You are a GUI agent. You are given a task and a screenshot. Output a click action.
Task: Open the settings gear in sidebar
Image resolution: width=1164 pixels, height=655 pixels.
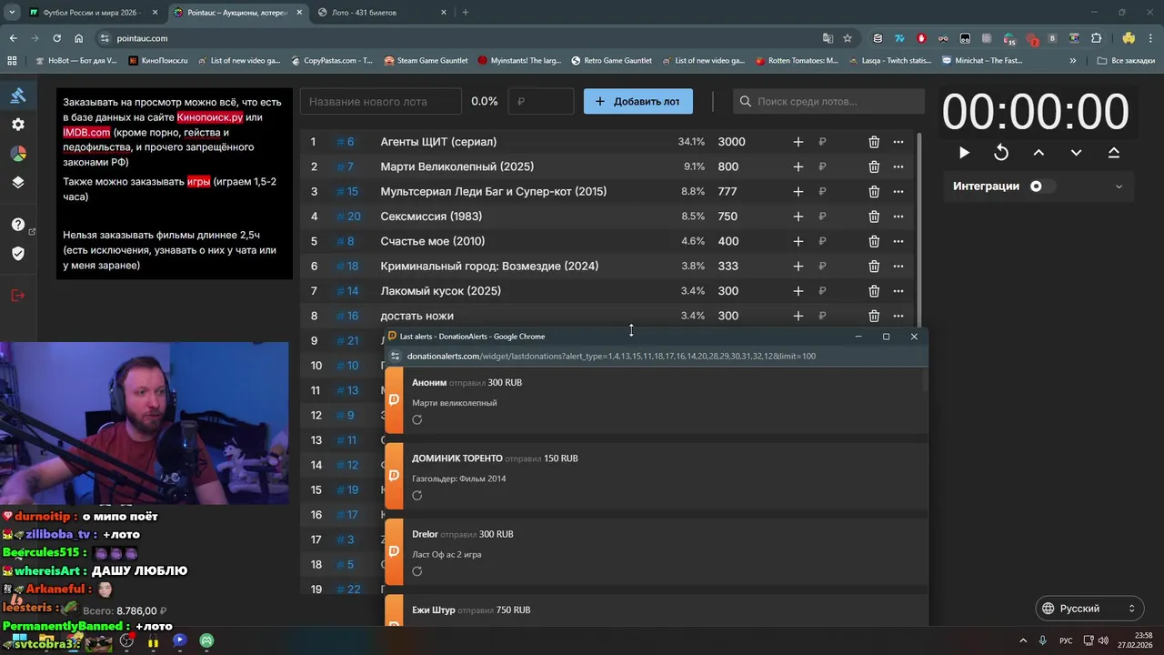(18, 125)
